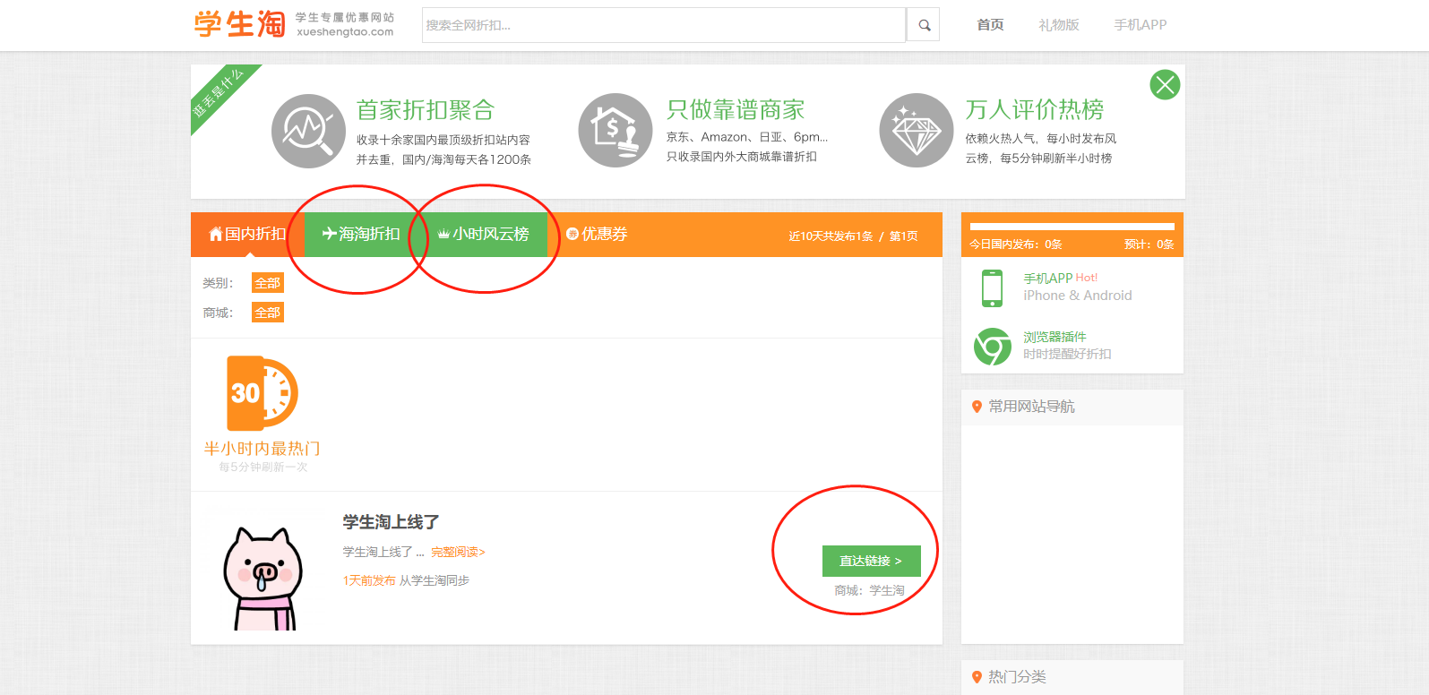The width and height of the screenshot is (1429, 695).
Task: Click the chart magnifier aggregation icon
Action: (308, 131)
